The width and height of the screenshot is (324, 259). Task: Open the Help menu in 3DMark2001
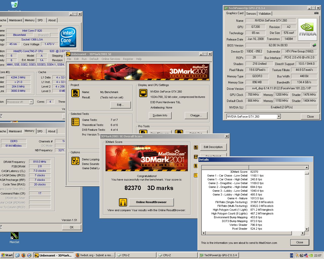point(139,59)
